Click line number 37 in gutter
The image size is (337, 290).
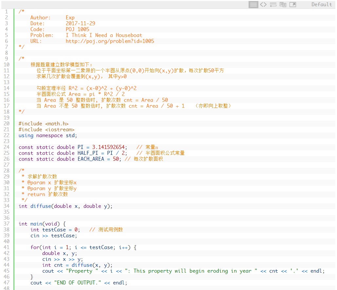(x=7, y=224)
